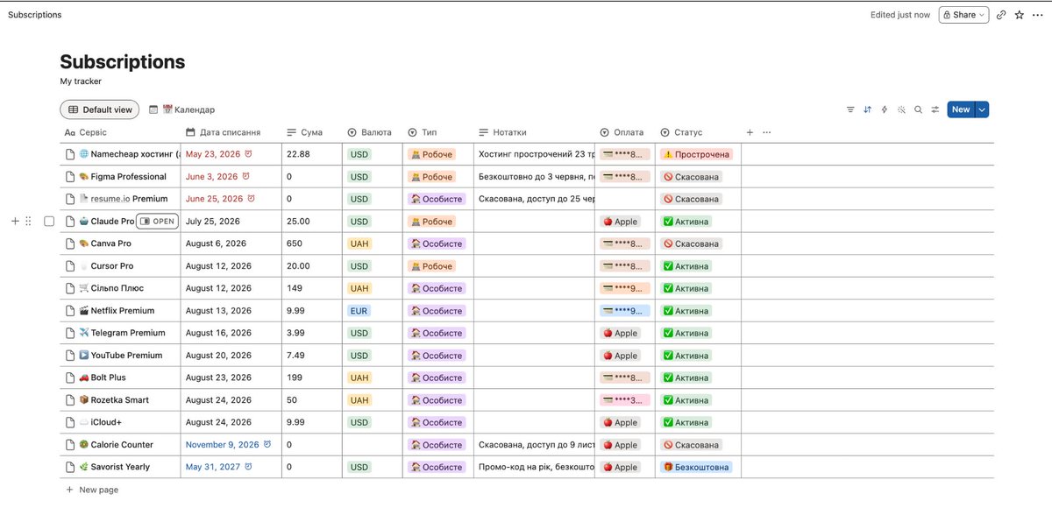The height and width of the screenshot is (515, 1052).
Task: Click the Apple payment tag for Telegram Premium
Action: (620, 333)
